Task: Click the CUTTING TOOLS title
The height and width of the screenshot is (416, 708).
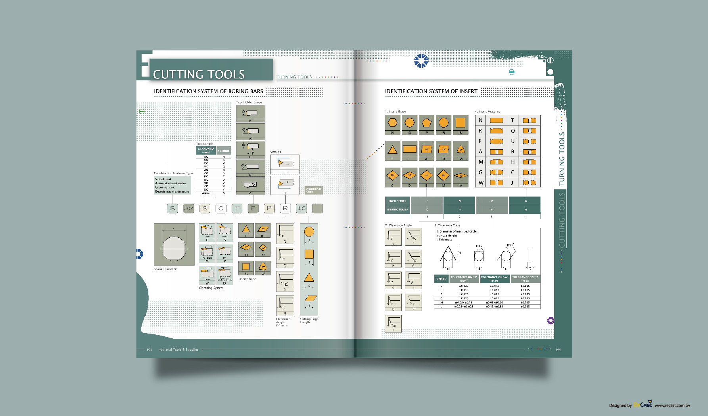Action: (199, 74)
